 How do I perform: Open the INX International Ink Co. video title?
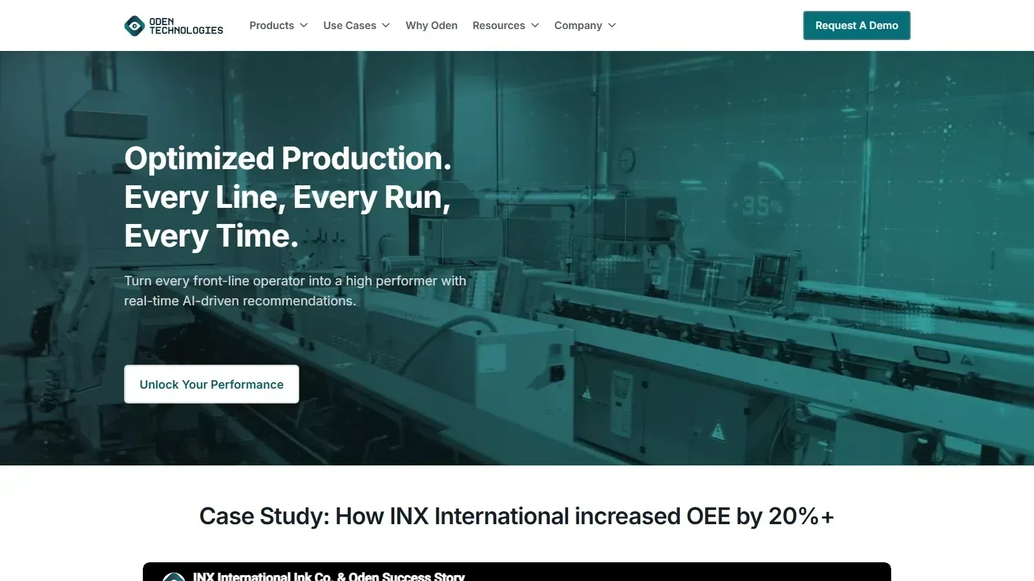click(x=328, y=576)
